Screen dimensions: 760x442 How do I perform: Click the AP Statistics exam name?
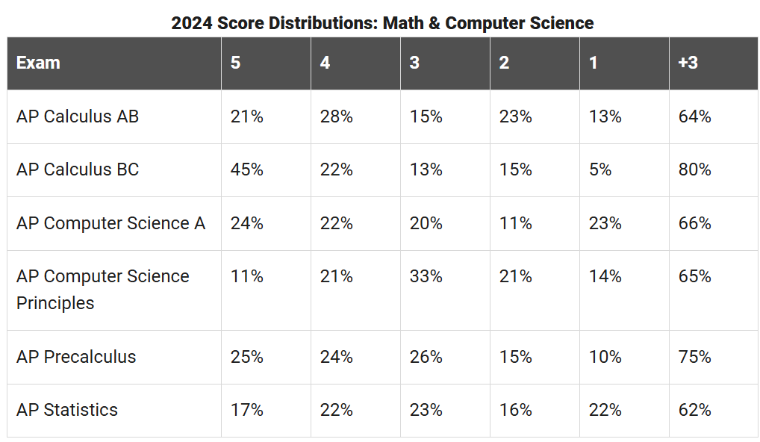[x=67, y=410]
